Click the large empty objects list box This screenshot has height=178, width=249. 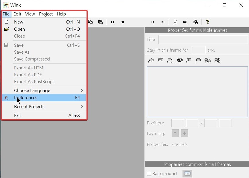click(197, 92)
